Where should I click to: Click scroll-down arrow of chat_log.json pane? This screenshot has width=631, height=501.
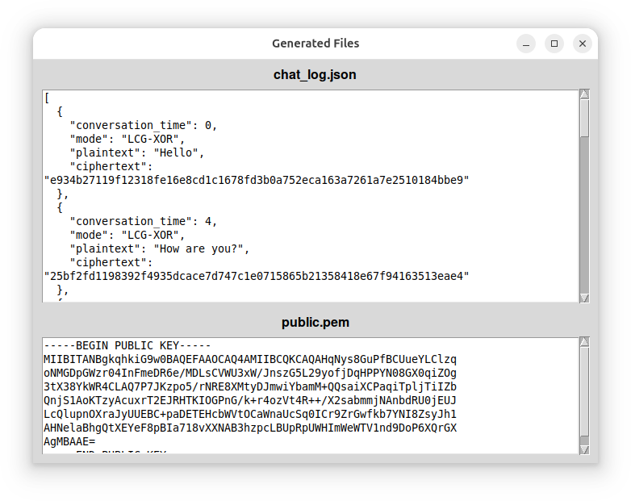point(584,298)
